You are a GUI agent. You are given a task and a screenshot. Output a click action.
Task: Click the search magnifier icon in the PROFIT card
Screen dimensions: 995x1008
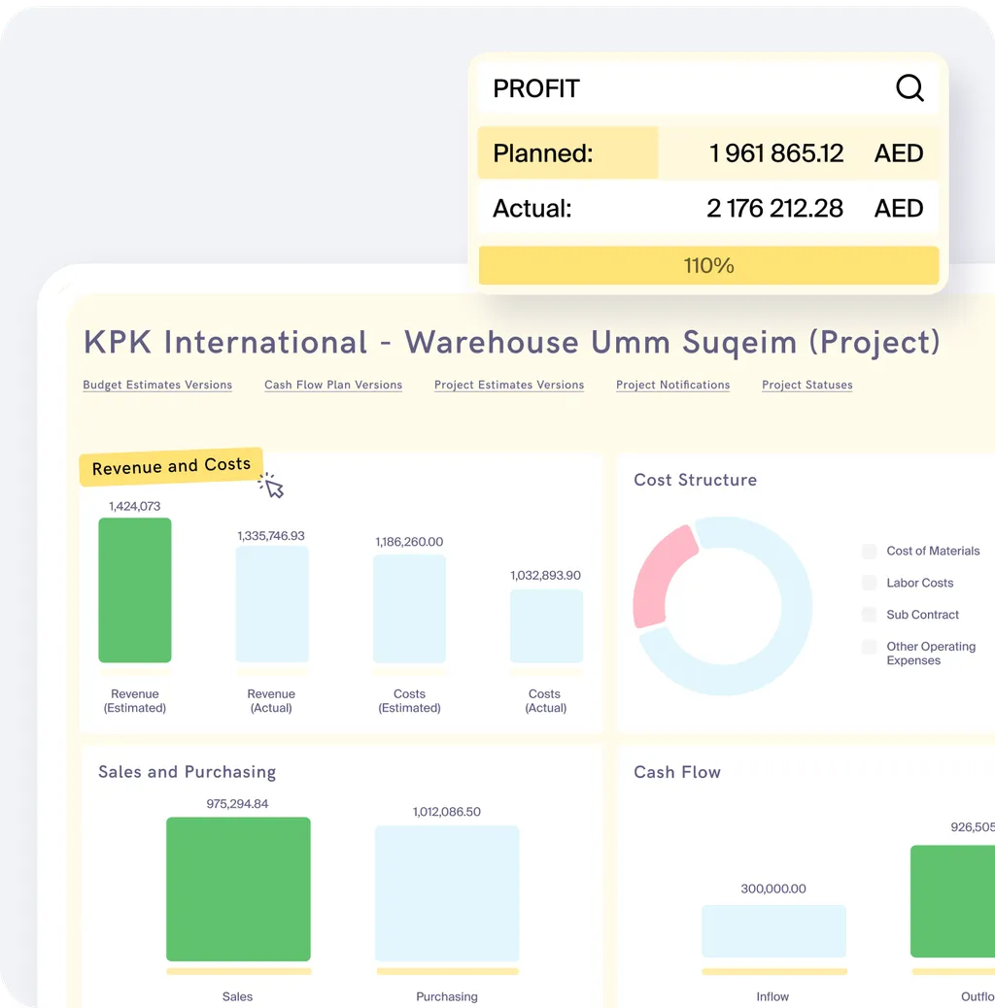pyautogui.click(x=909, y=88)
